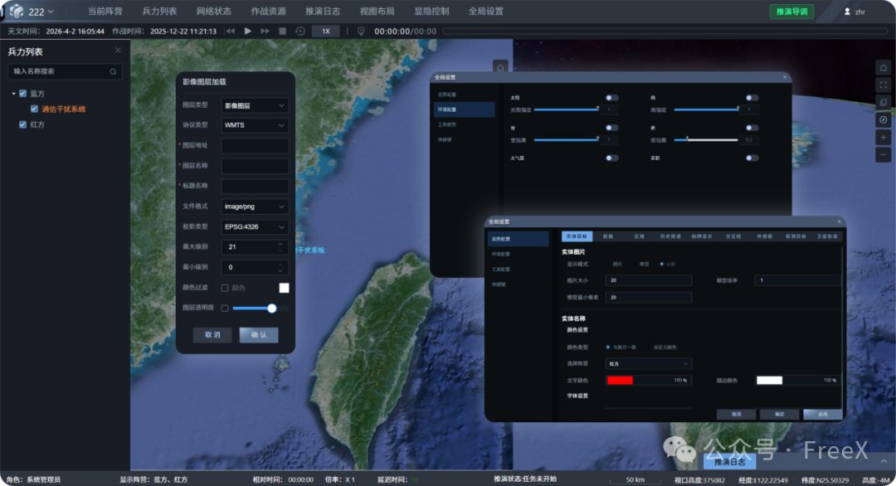
Task: Stop the simulation with the stop icon
Action: click(x=282, y=31)
